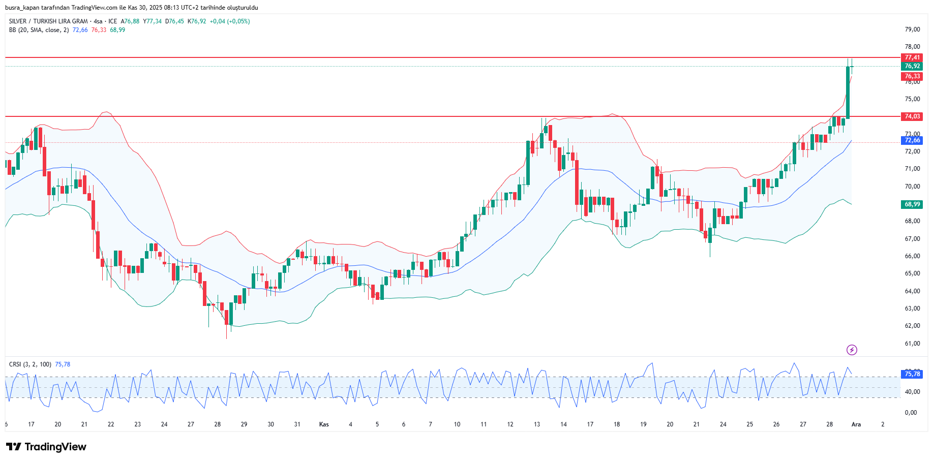Click date 13 on the time axis
This screenshot has height=462, width=933.
(x=537, y=424)
